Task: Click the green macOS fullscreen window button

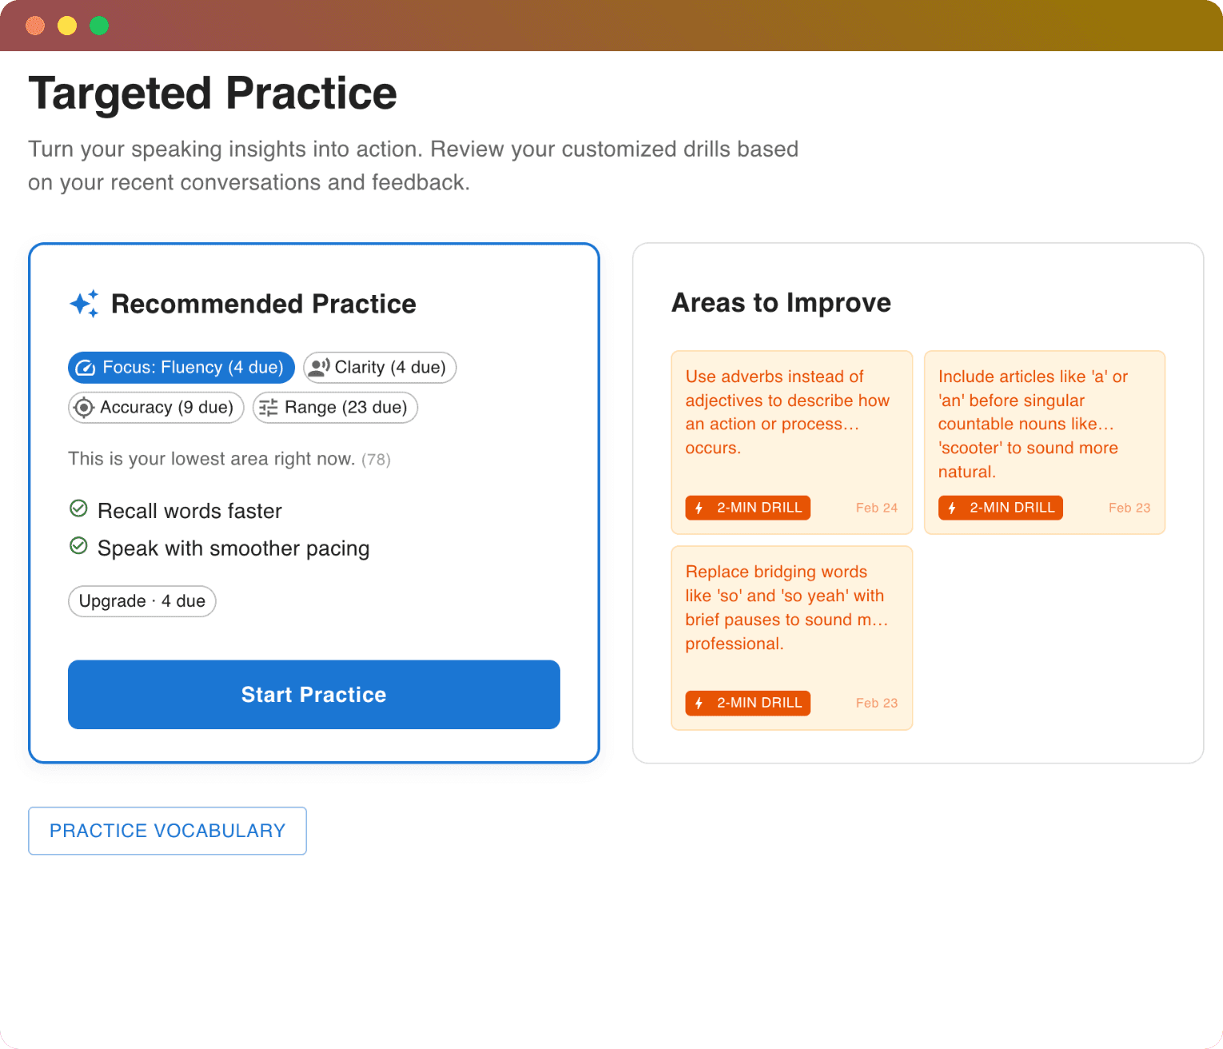Action: [99, 26]
